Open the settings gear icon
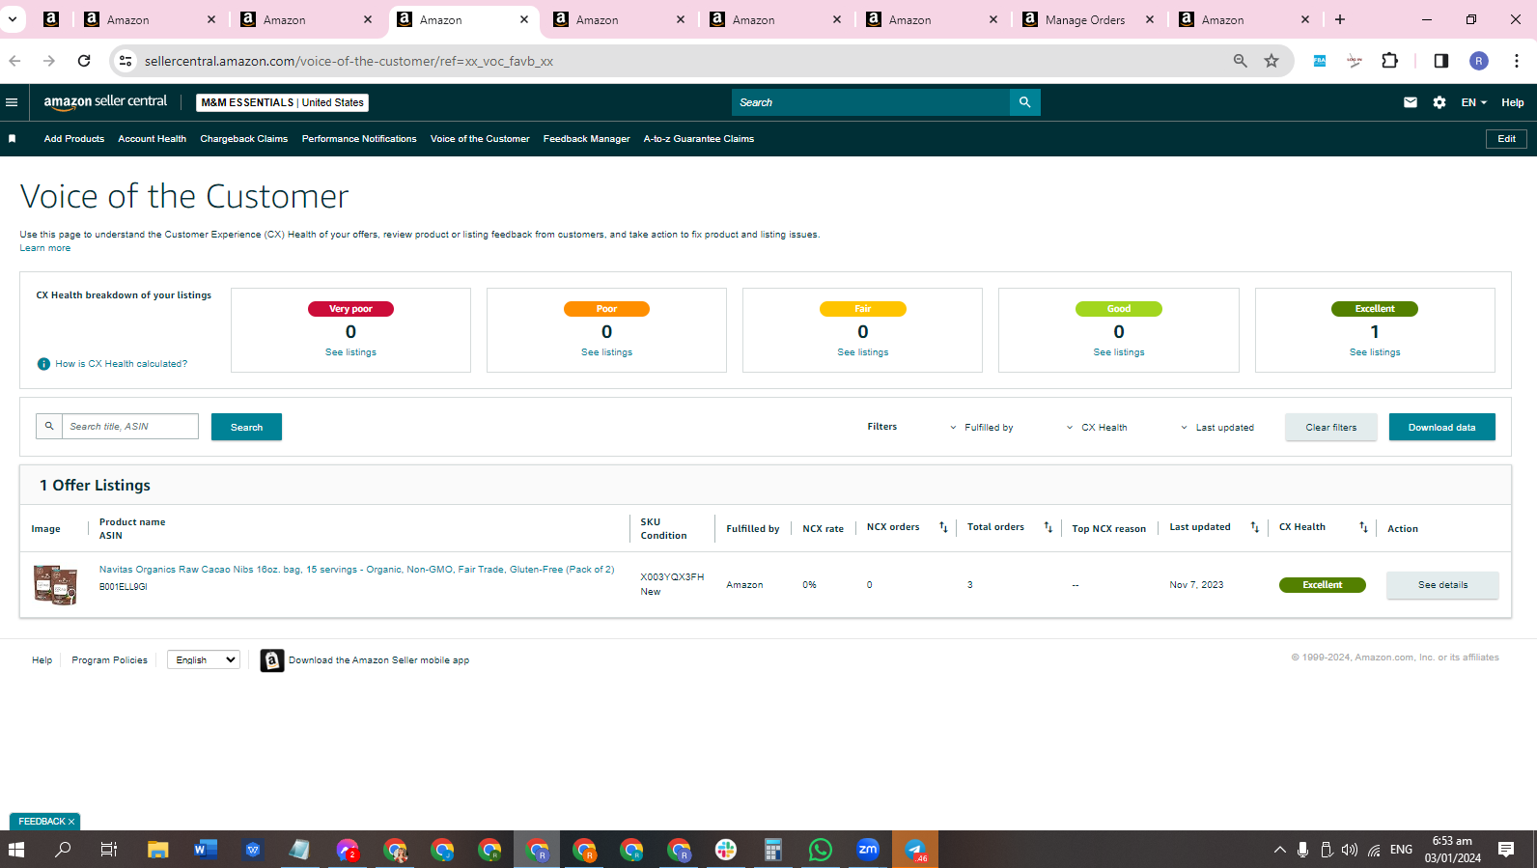1537x868 pixels. (1439, 102)
